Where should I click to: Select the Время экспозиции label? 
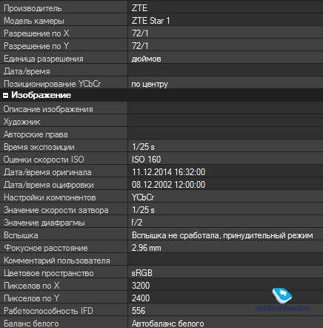pos(39,147)
